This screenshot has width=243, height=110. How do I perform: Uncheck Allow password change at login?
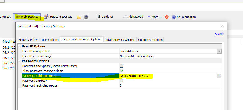click(x=122, y=71)
